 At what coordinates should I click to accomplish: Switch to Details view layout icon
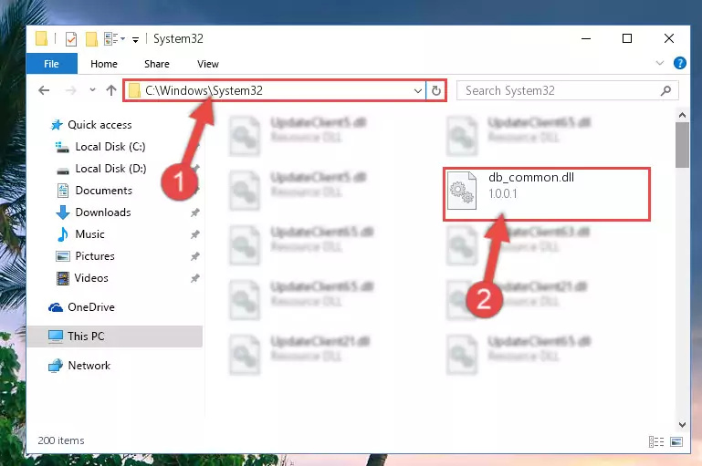(655, 442)
